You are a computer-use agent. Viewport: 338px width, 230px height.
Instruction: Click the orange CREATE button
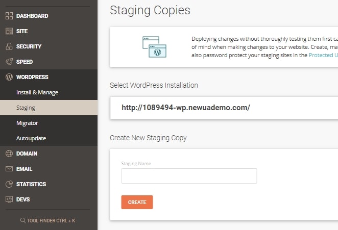(137, 202)
